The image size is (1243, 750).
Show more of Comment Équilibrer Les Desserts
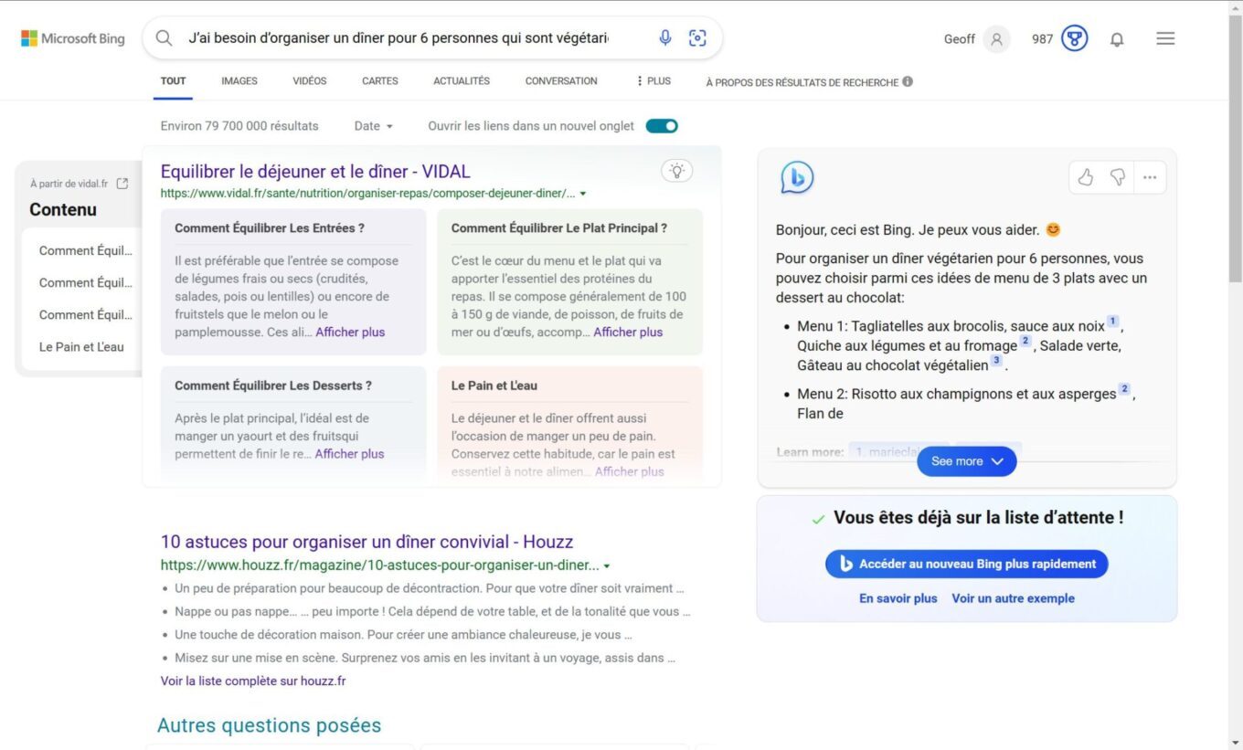[349, 454]
